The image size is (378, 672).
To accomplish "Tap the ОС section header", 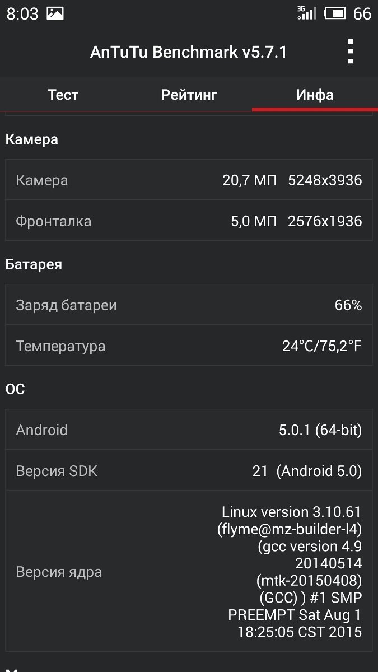I will point(15,389).
